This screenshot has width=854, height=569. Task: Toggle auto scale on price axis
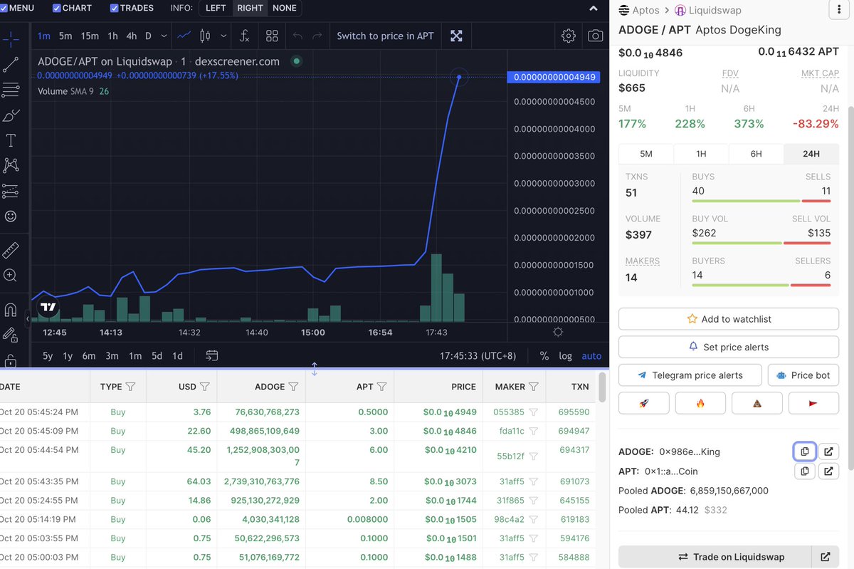click(x=591, y=355)
